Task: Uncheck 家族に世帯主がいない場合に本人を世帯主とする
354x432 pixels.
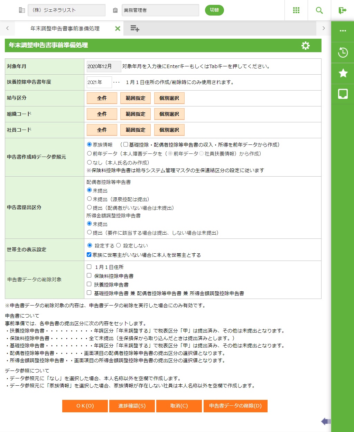Action: 89,255
